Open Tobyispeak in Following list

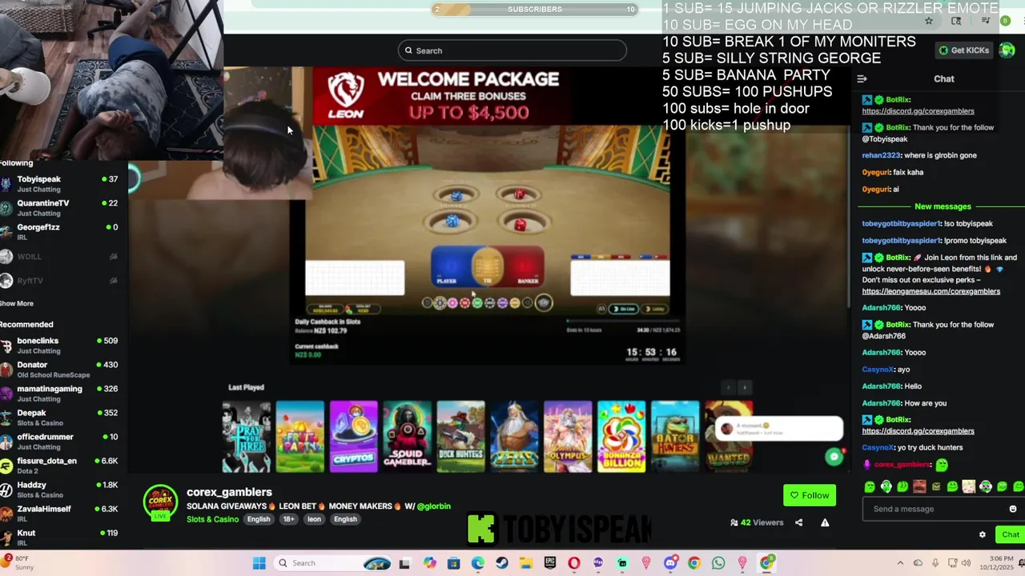pos(59,183)
